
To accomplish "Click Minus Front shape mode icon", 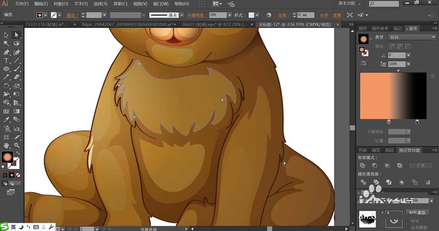I will [x=374, y=165].
